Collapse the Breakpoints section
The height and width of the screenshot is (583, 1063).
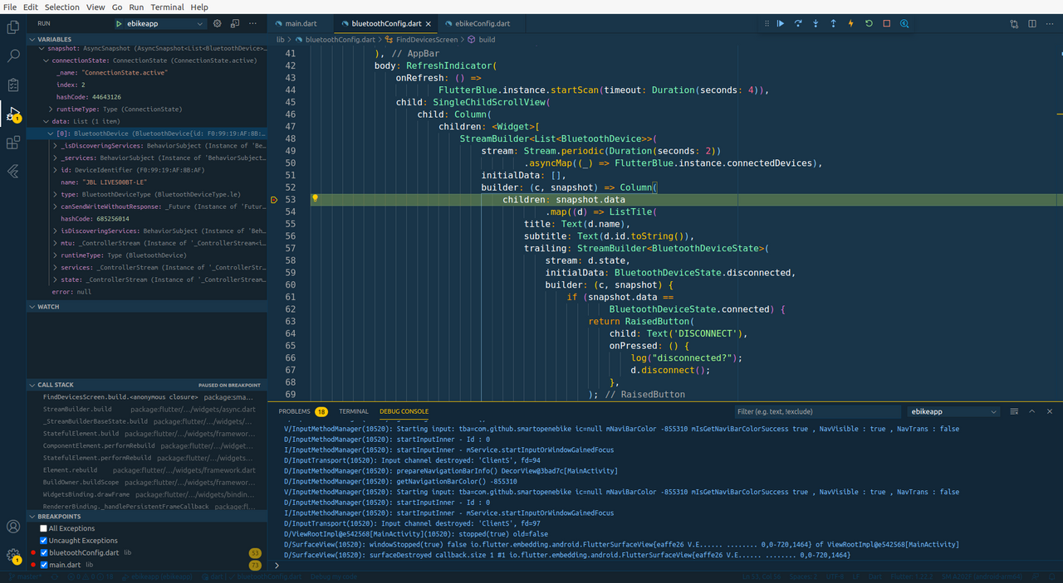[x=147, y=517]
